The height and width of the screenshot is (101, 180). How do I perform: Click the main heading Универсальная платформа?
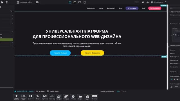coord(77,34)
